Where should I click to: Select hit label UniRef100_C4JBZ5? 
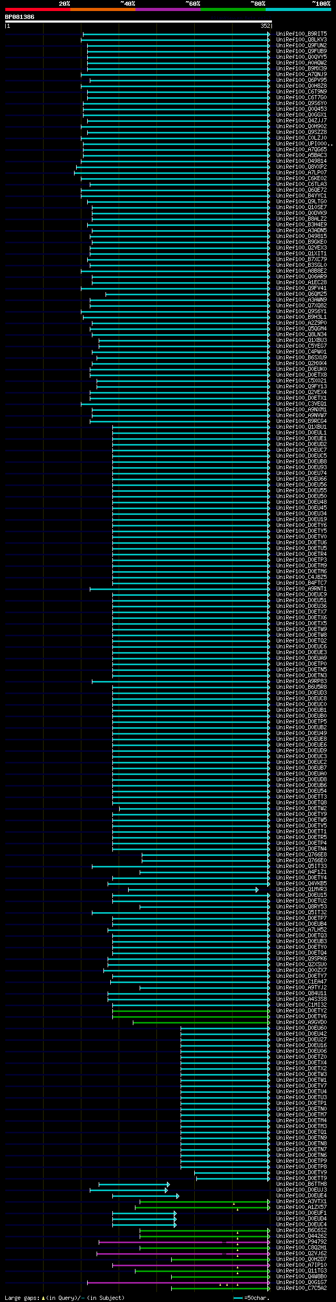[301, 577]
